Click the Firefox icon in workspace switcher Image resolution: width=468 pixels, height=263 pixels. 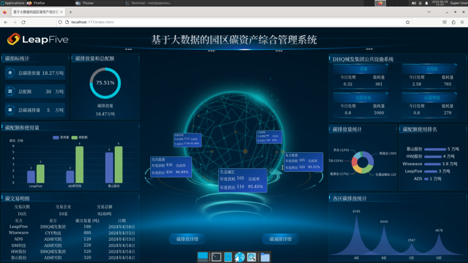click(x=380, y=3)
